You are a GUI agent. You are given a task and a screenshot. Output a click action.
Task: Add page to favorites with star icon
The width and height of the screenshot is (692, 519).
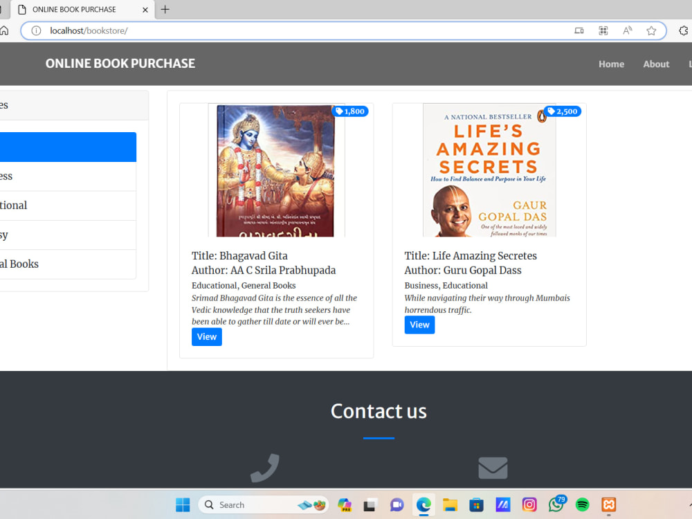[x=651, y=30]
